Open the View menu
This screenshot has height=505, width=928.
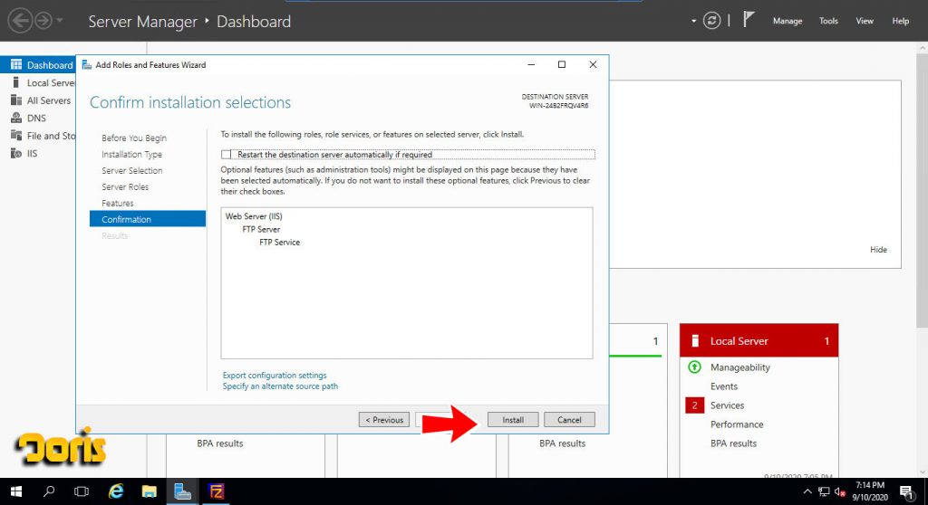(864, 21)
